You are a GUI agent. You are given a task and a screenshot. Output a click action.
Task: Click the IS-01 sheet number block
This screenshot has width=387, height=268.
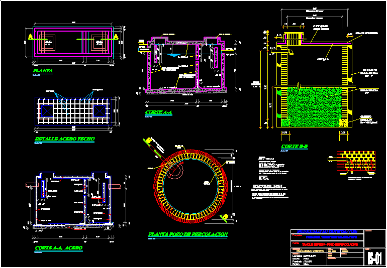(373, 258)
